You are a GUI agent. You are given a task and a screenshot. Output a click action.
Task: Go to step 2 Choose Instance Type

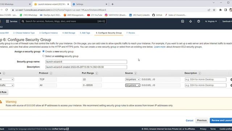point(24,33)
